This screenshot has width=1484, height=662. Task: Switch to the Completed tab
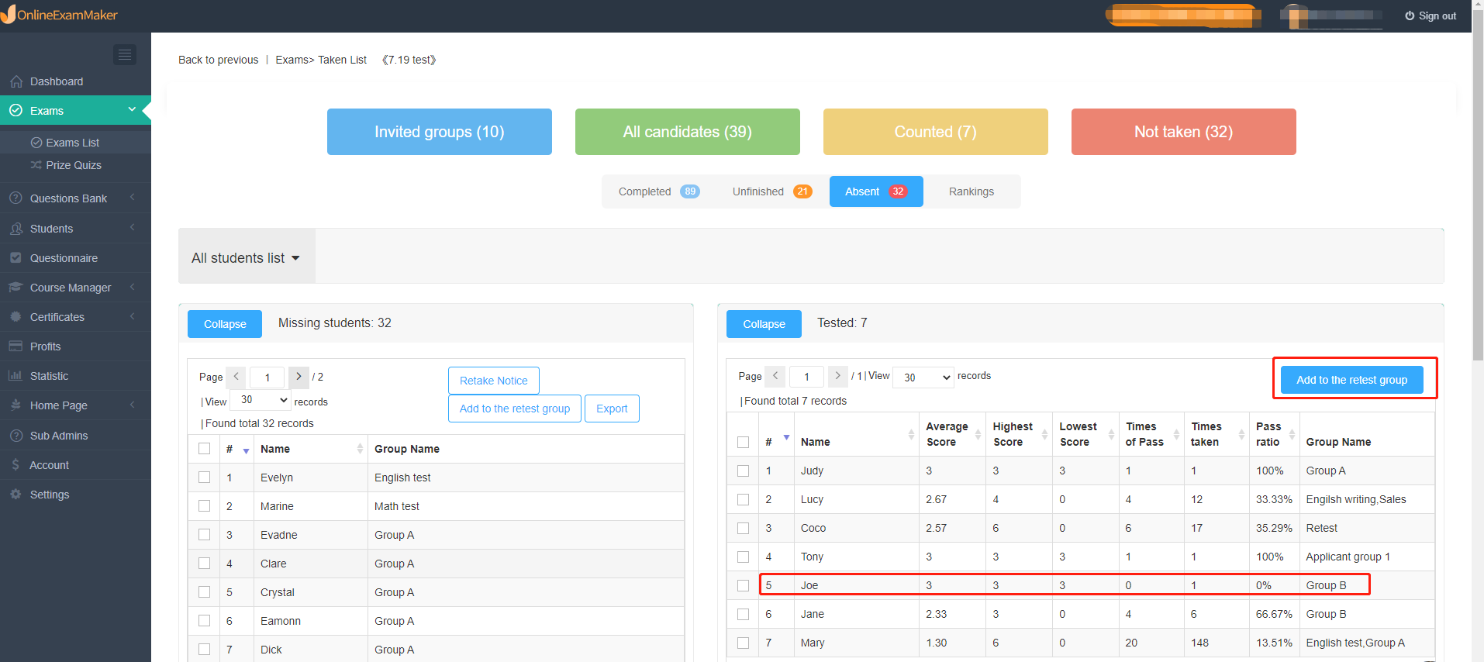click(x=659, y=191)
